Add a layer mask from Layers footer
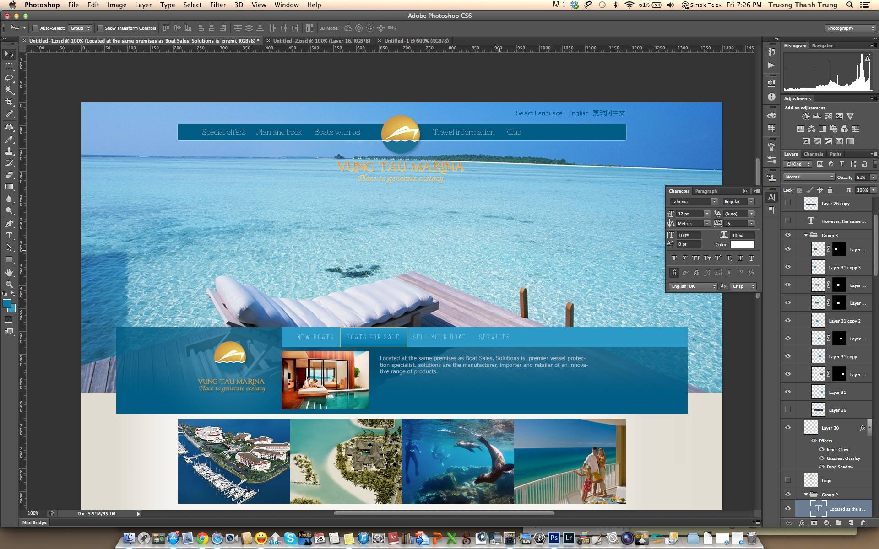 click(814, 523)
